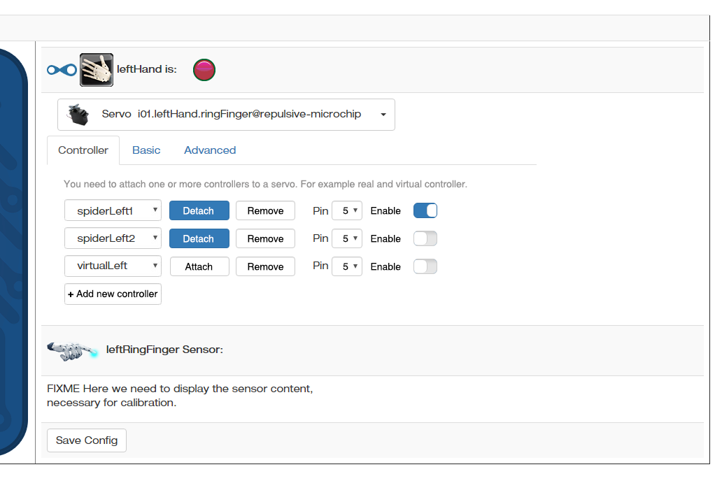Image resolution: width=722 pixels, height=481 pixels.
Task: Open the Servo ringFinger selector dropdown
Action: (x=226, y=115)
